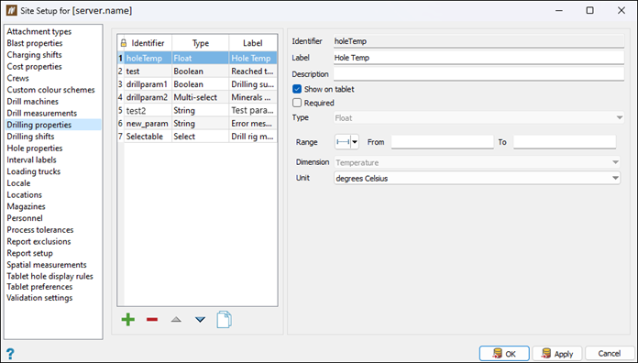Select Cost properties in sidebar
638x363 pixels.
[x=34, y=66]
